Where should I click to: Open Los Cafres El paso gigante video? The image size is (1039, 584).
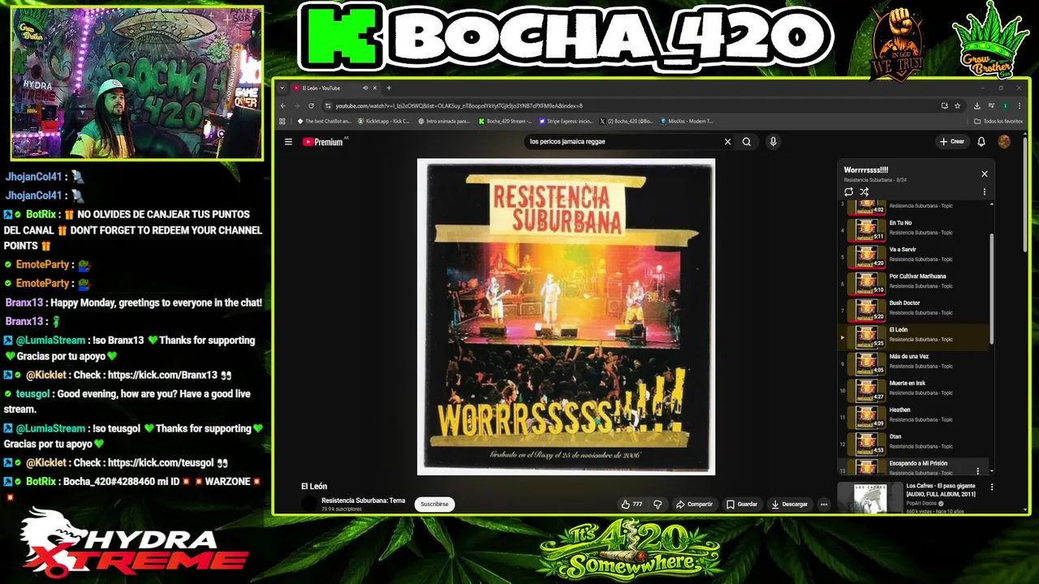(941, 490)
